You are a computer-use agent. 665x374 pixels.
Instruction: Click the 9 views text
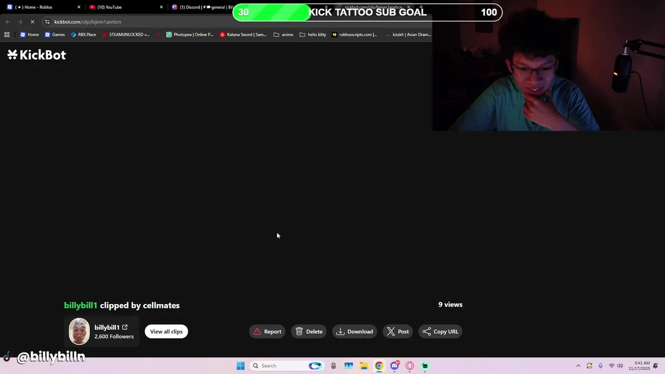click(450, 304)
